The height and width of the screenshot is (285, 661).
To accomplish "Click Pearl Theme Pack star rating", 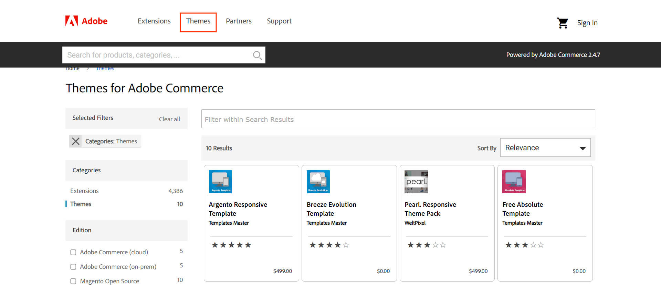I will coord(427,245).
